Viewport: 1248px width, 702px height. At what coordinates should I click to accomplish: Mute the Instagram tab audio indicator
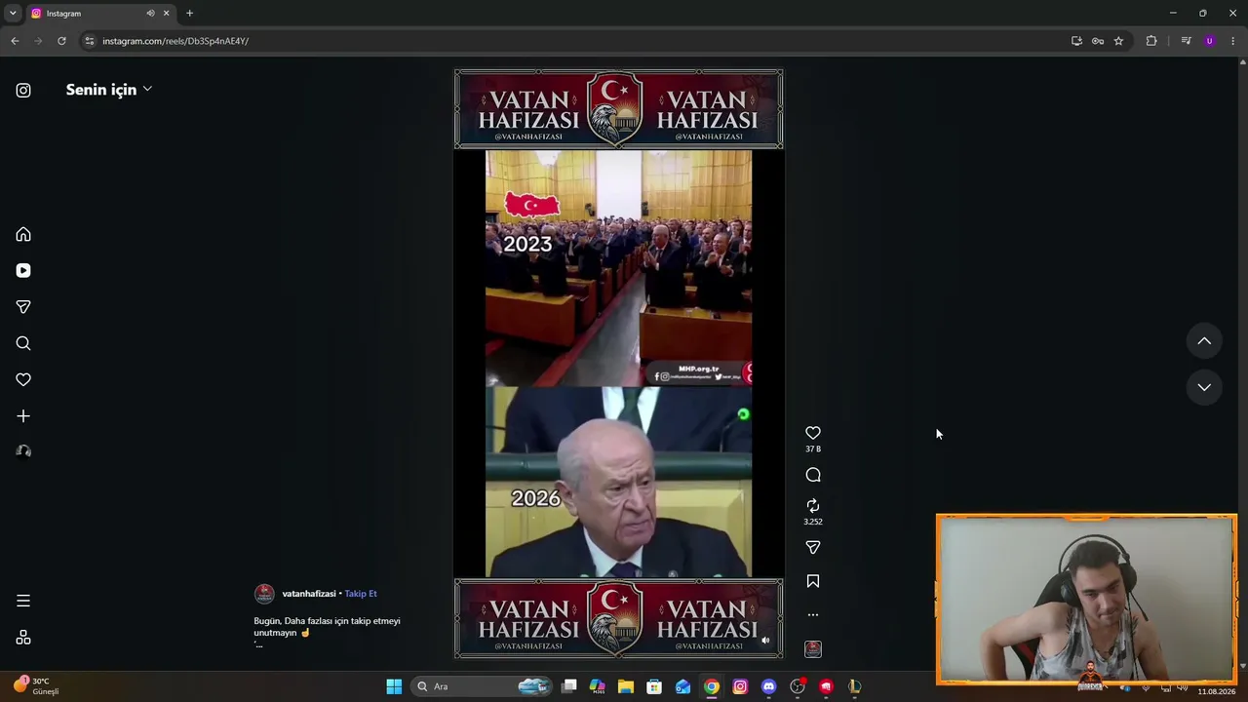tap(150, 14)
